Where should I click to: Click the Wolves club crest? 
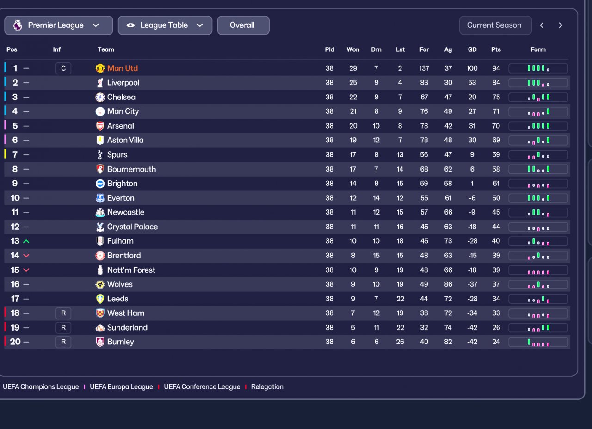click(100, 284)
